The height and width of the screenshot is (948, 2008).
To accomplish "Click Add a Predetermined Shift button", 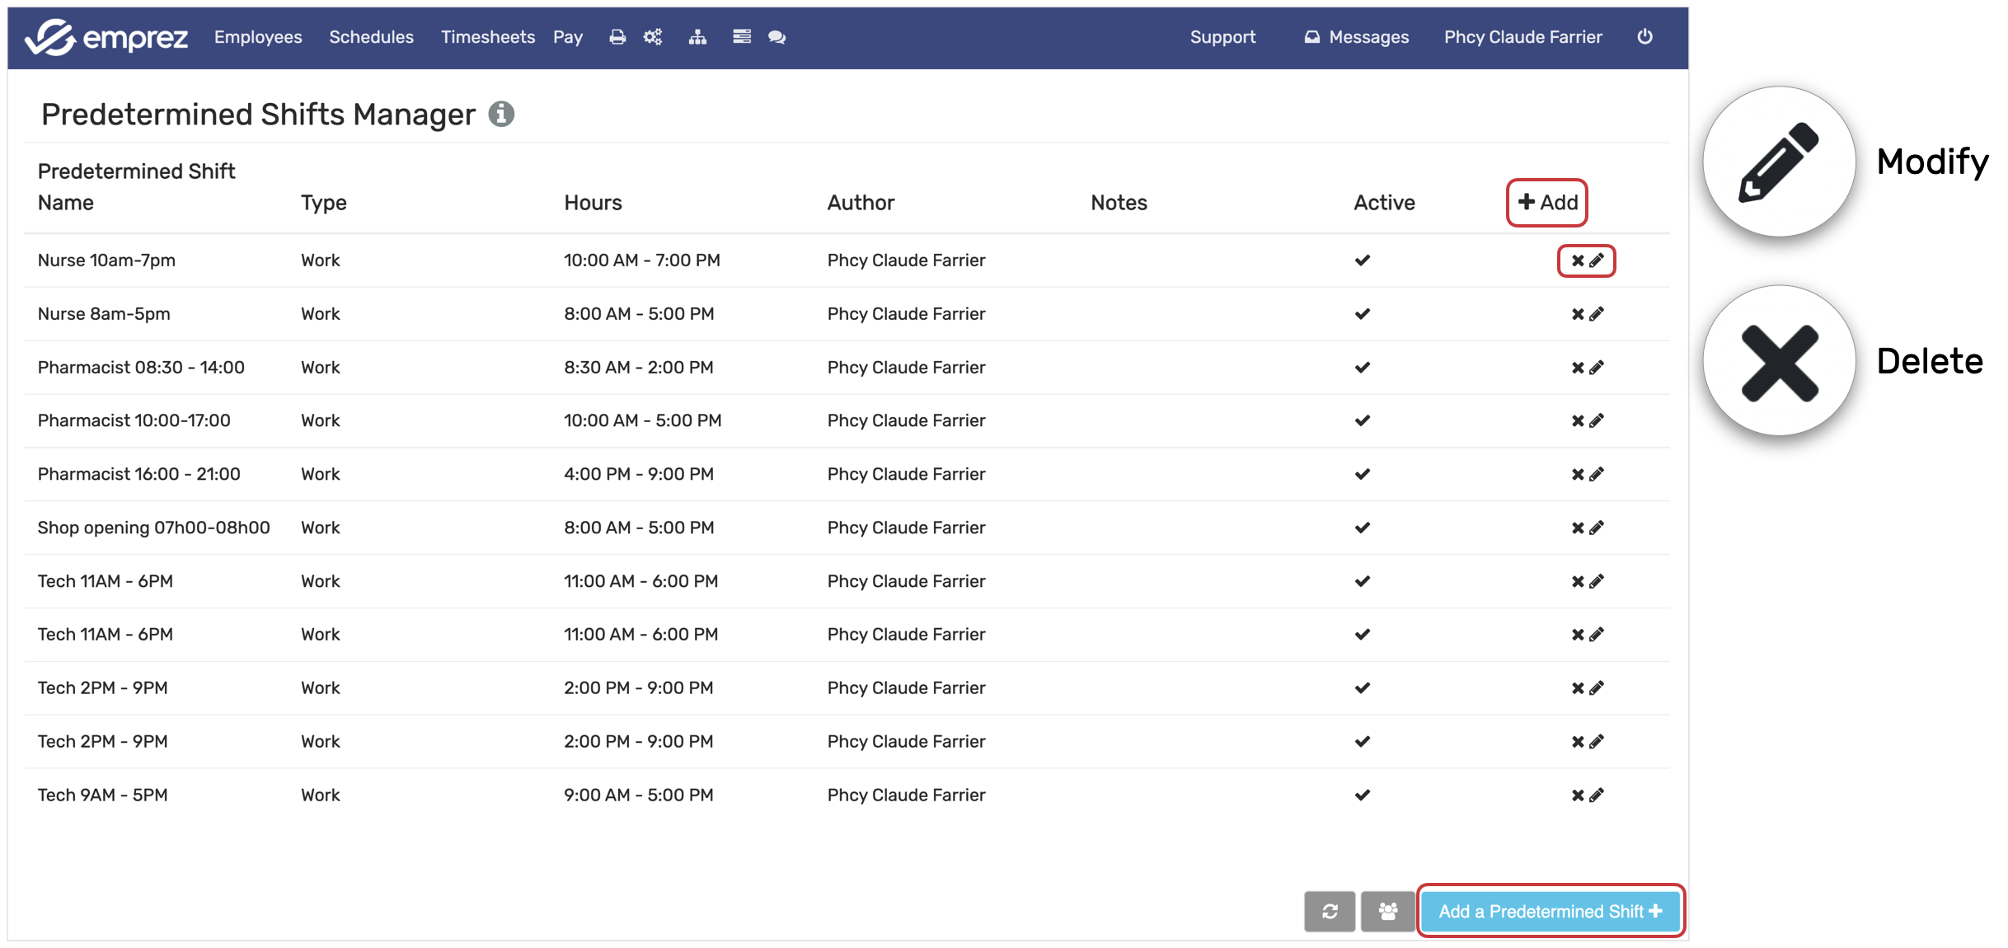I will point(1550,911).
